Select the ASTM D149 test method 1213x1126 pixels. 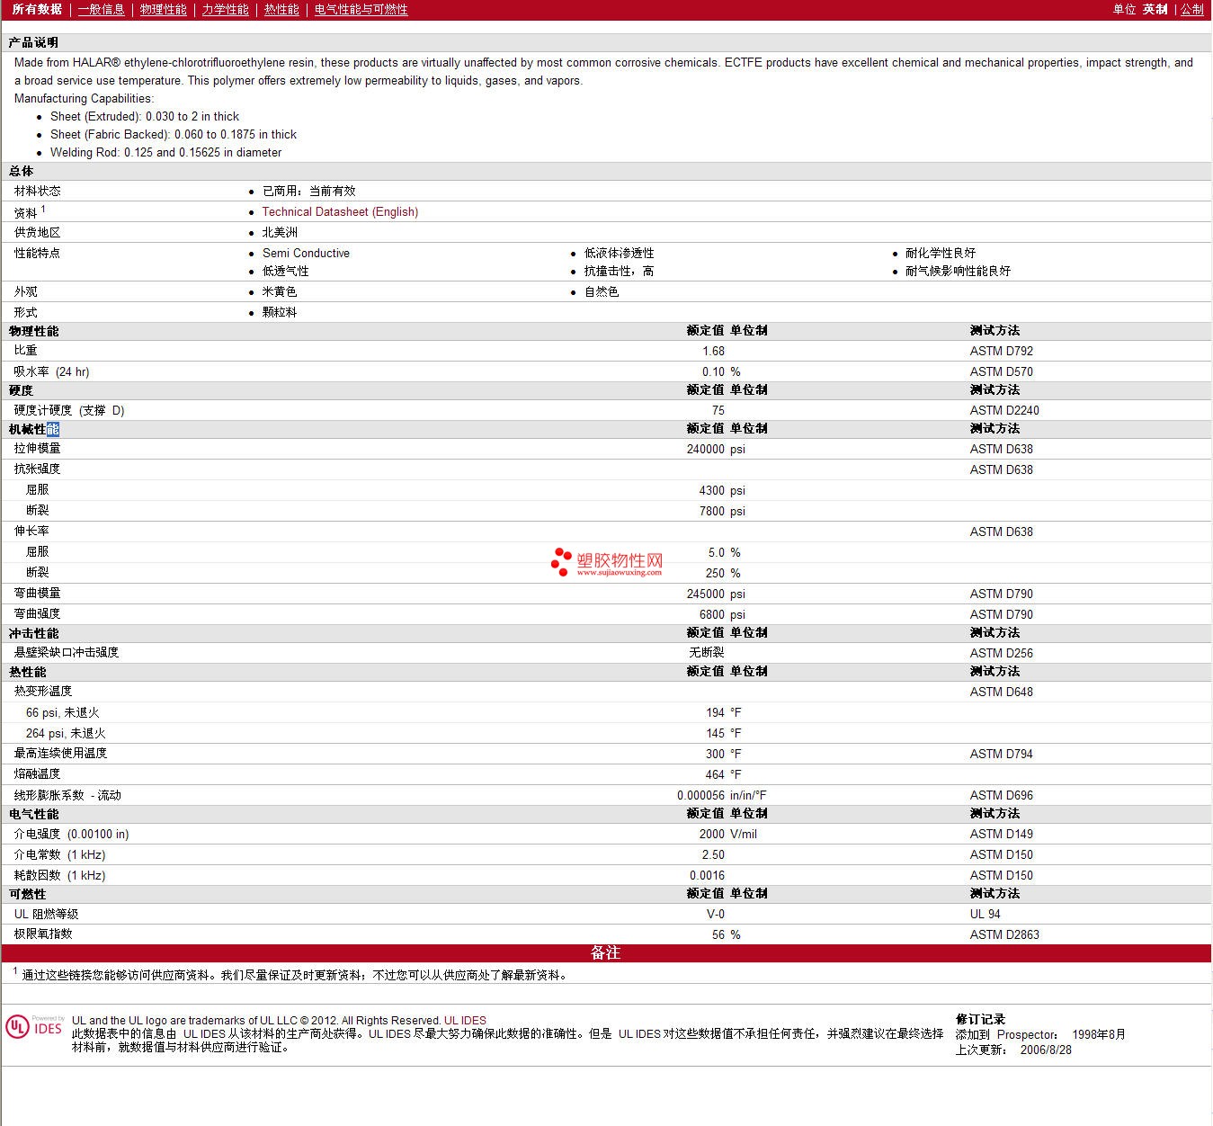point(1001,834)
